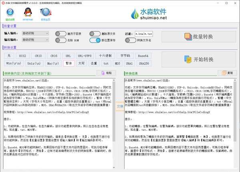Viewport: 240px width, 172px height.
Task: Open the QQ penguin contact icon
Action: pyautogui.click(x=28, y=14)
